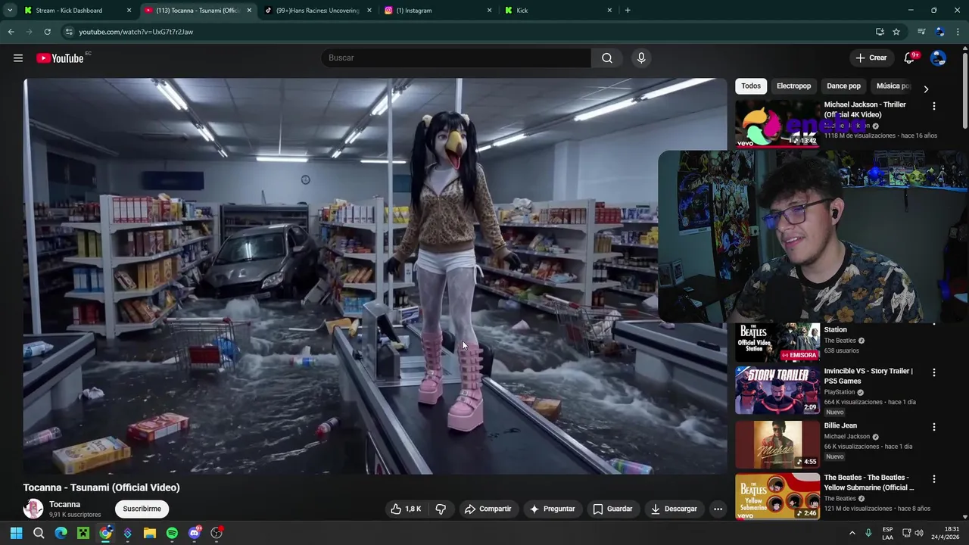Open more actions ellipsis below the video
The width and height of the screenshot is (969, 545).
coord(718,509)
